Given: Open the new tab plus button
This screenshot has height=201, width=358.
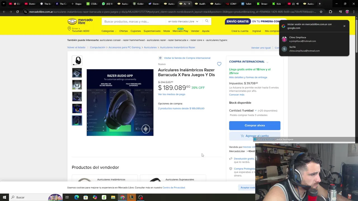Looking at the screenshot, I should (x=320, y=4).
